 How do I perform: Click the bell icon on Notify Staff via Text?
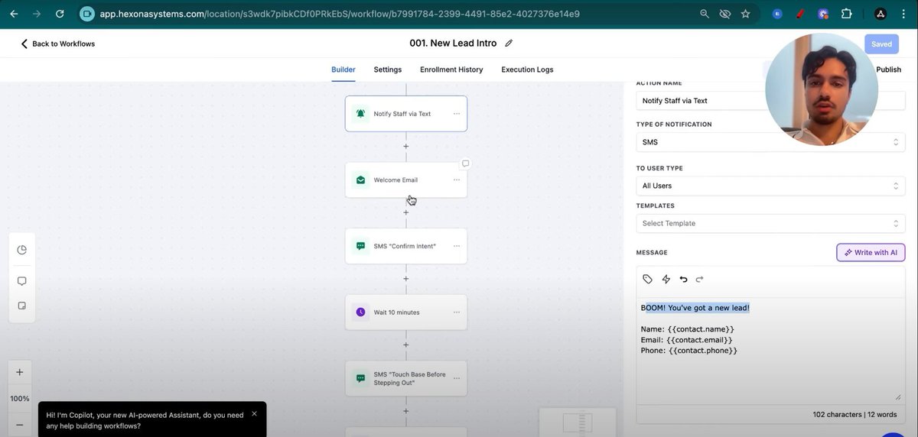click(360, 114)
